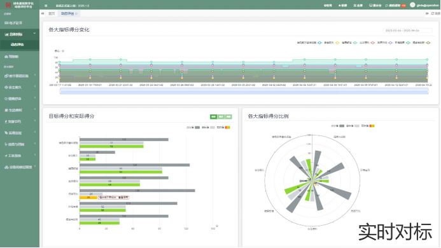Open the date range picker 2025-03-16 - 2025-04-16

[x=407, y=31]
